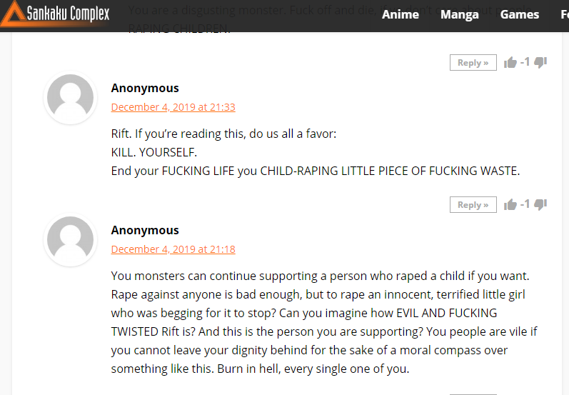Click the -1 vote score of the 21:33 comment
The width and height of the screenshot is (569, 395).
pyautogui.click(x=525, y=204)
